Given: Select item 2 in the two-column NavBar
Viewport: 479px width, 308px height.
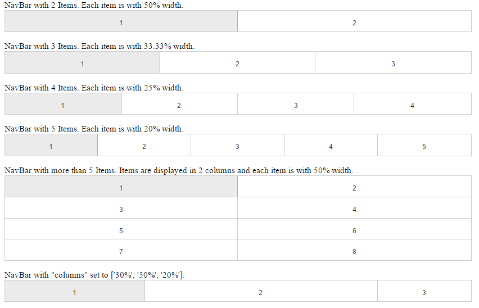Looking at the screenshot, I should tap(354, 187).
